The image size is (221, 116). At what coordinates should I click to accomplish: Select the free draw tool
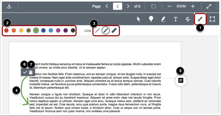tap(200, 19)
